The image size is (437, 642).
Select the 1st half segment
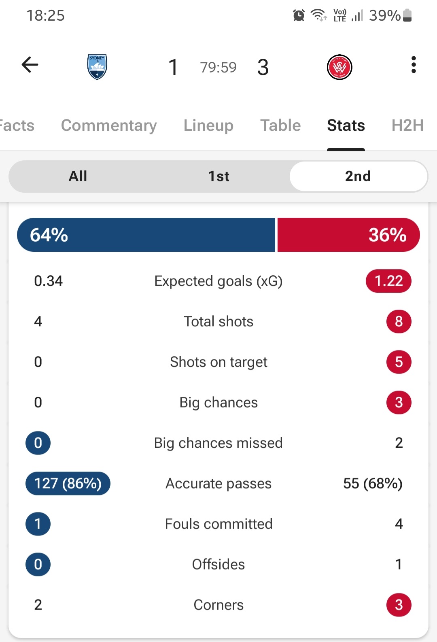point(219,176)
